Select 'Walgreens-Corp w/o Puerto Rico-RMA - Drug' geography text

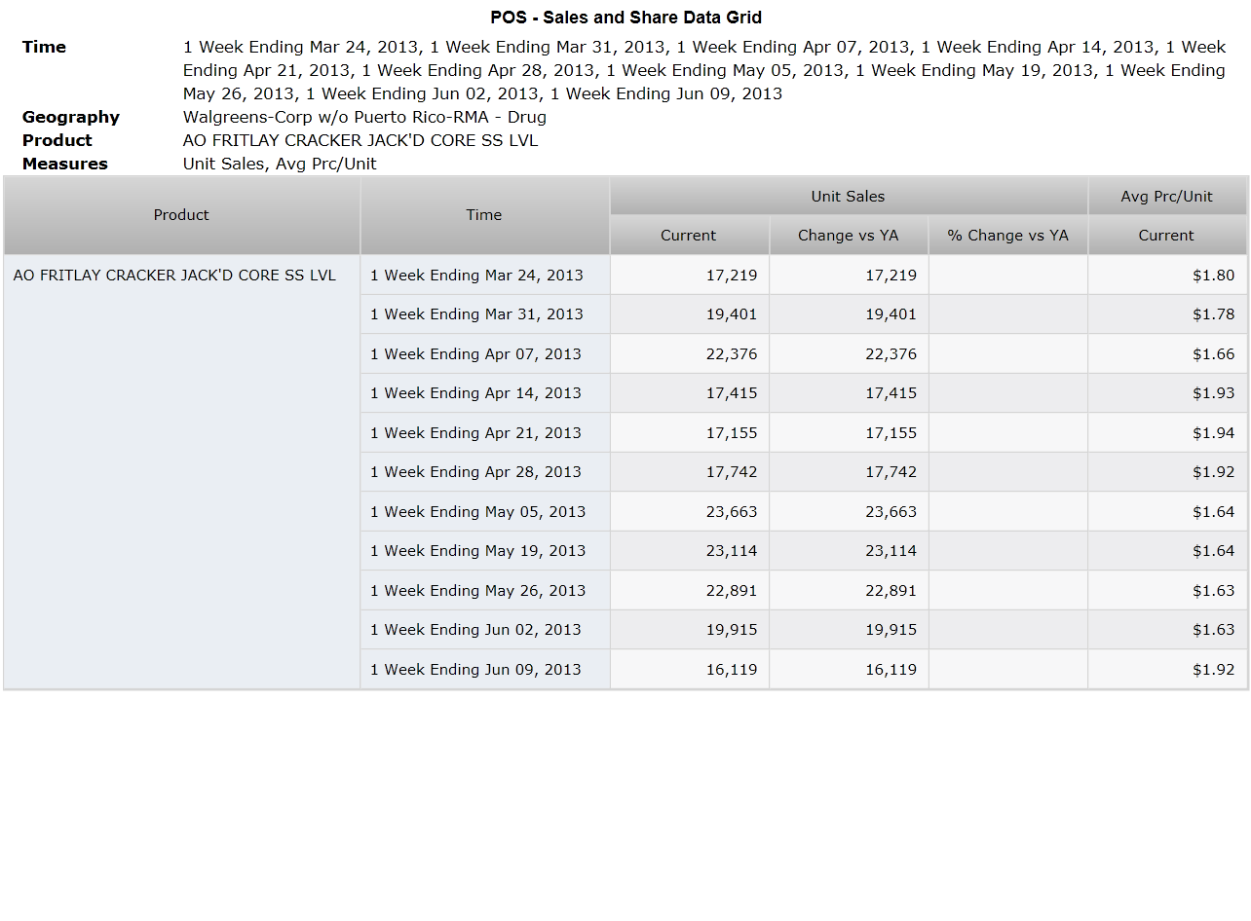[x=364, y=117]
